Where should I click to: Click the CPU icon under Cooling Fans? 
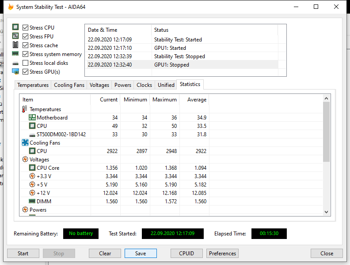tap(32, 151)
